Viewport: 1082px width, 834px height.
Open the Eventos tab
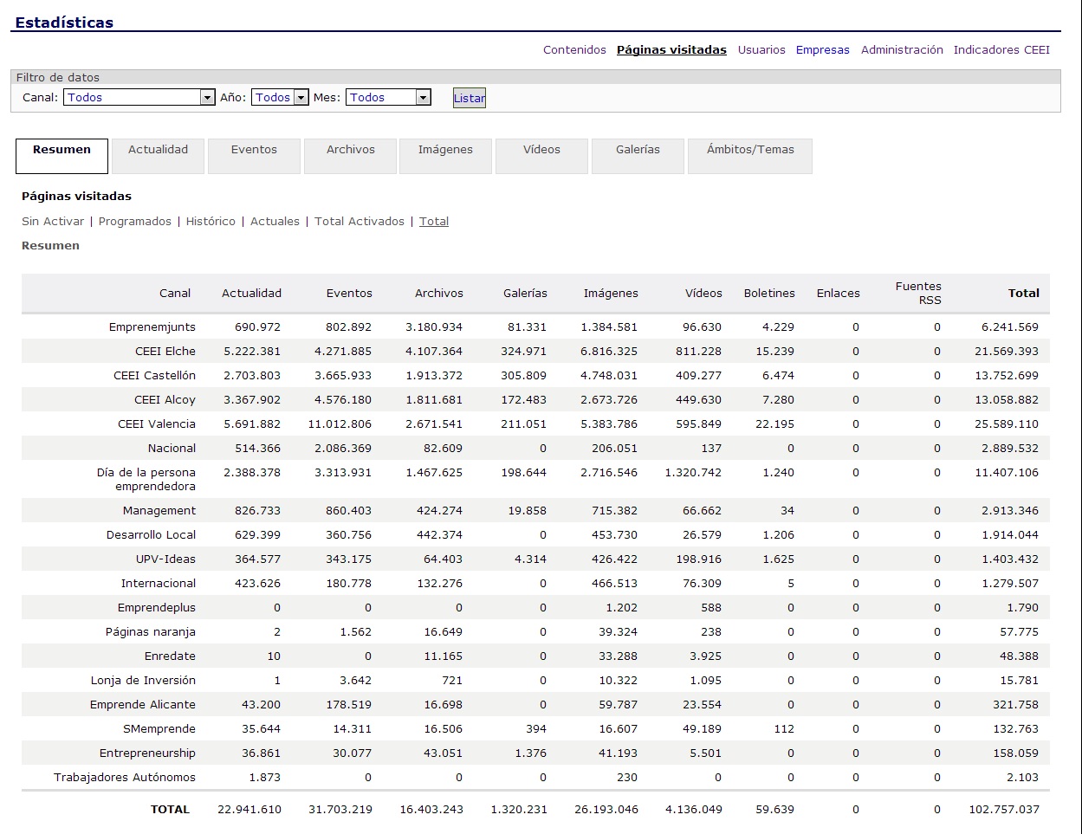click(x=254, y=151)
